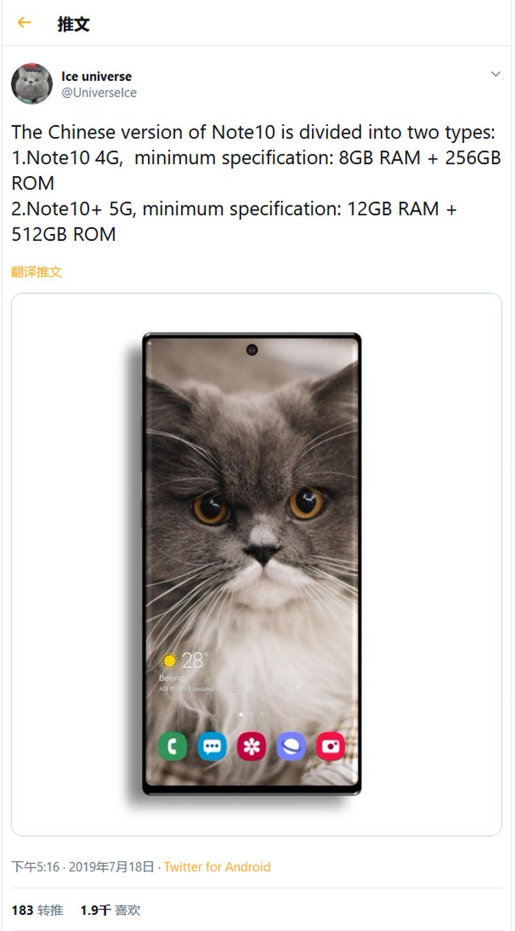
Task: Go back using the orange arrow
Action: pos(24,23)
